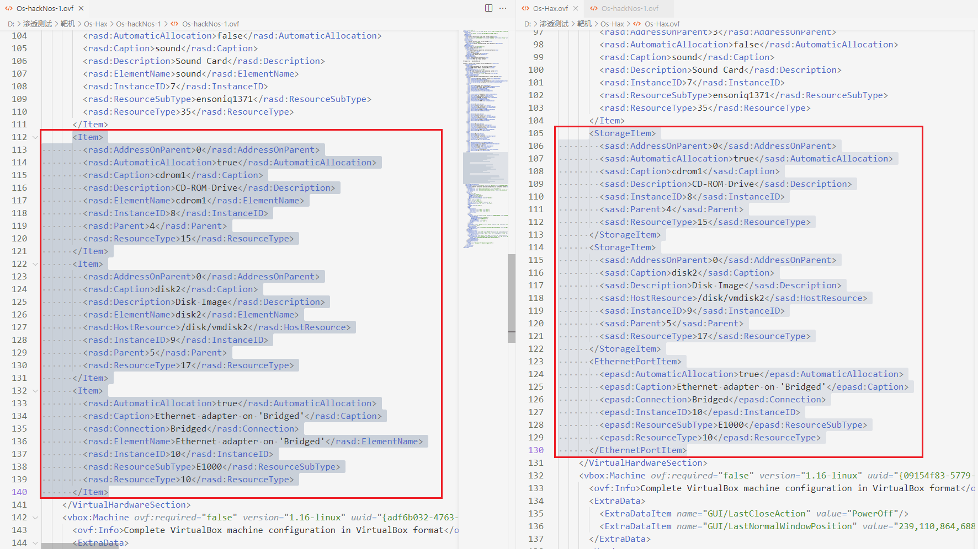
Task: Click rasd:ResourceSubType E1000 on line 138
Action: (212, 467)
